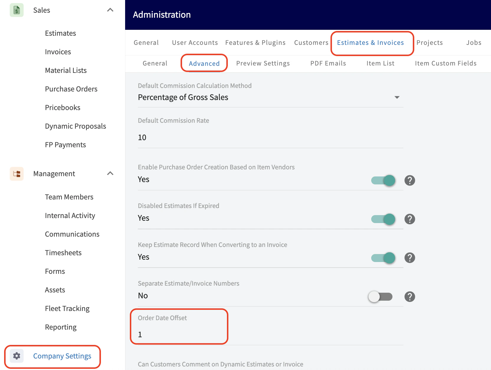Open Internal Activity from the sidebar
The width and height of the screenshot is (491, 370).
coord(70,216)
